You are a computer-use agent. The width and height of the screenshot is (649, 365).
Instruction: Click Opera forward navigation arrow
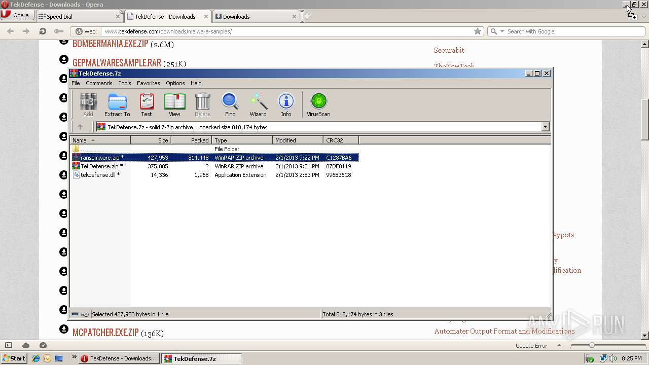(x=26, y=31)
